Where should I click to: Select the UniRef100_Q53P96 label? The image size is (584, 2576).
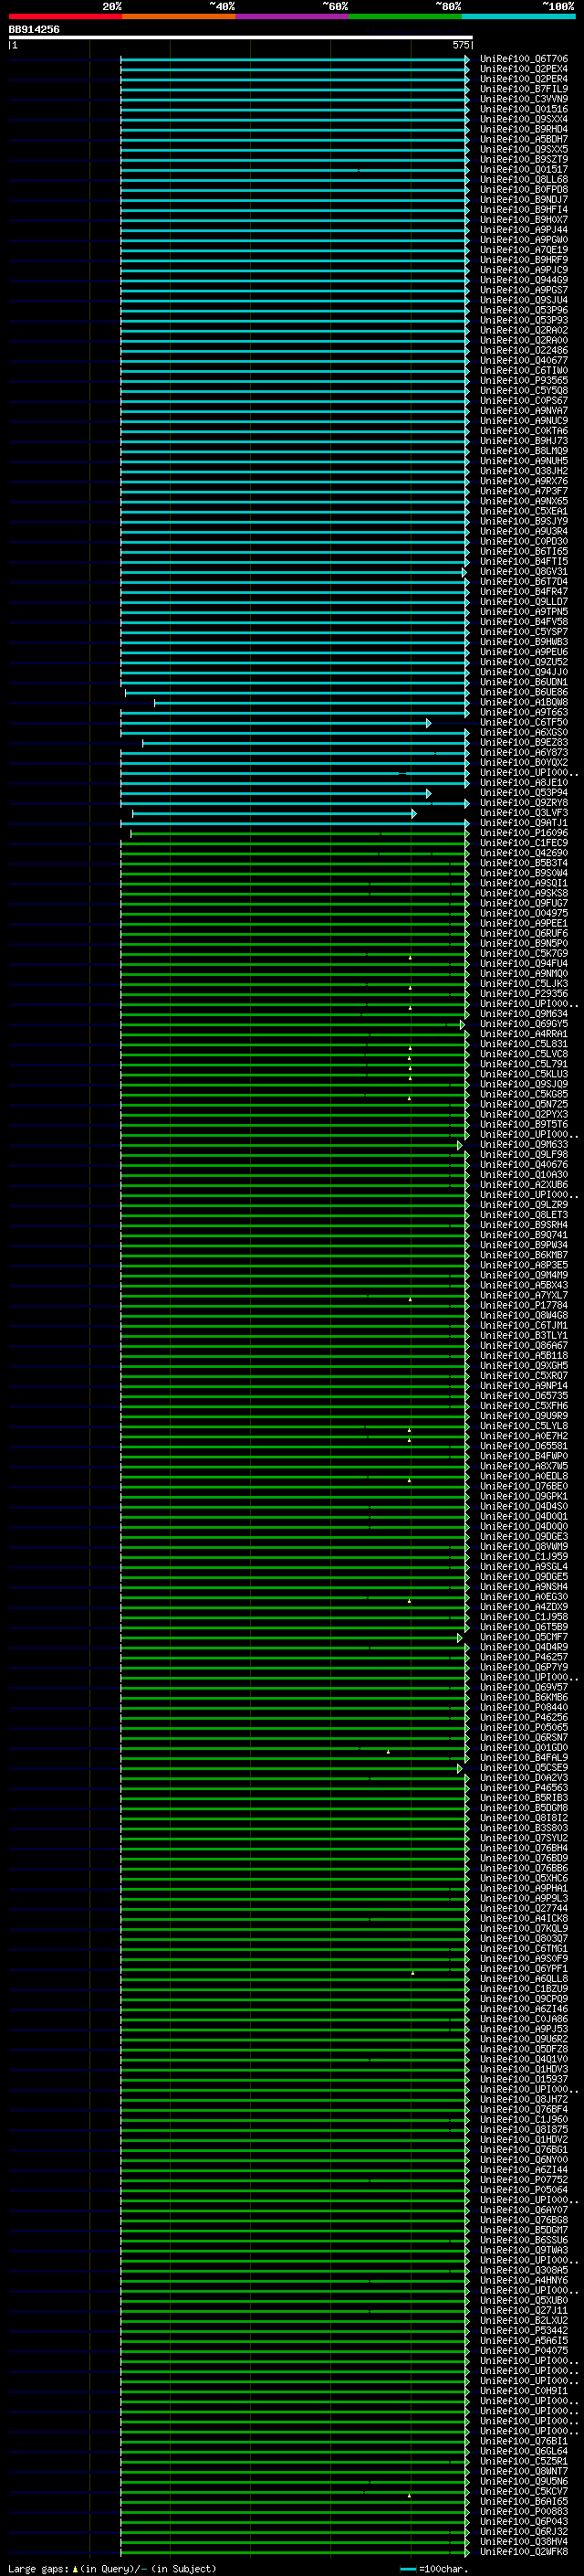pos(524,311)
